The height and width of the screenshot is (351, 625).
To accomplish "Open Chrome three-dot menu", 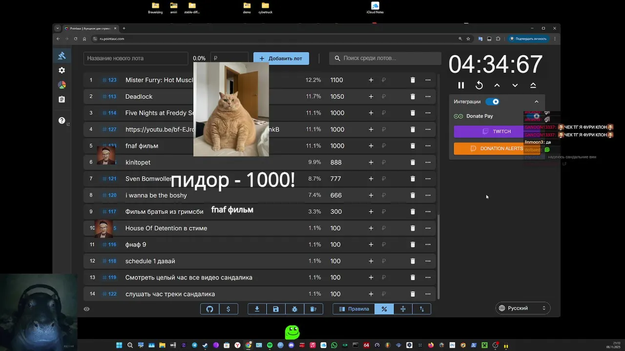I will (x=555, y=39).
